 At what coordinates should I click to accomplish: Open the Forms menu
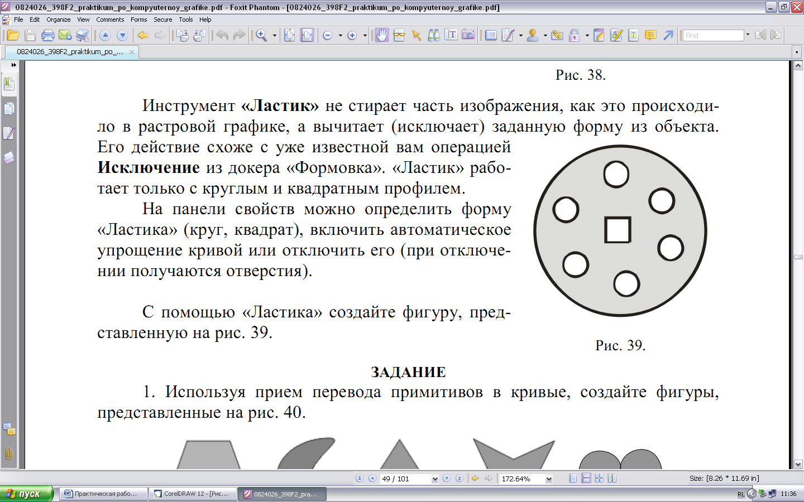tap(138, 20)
